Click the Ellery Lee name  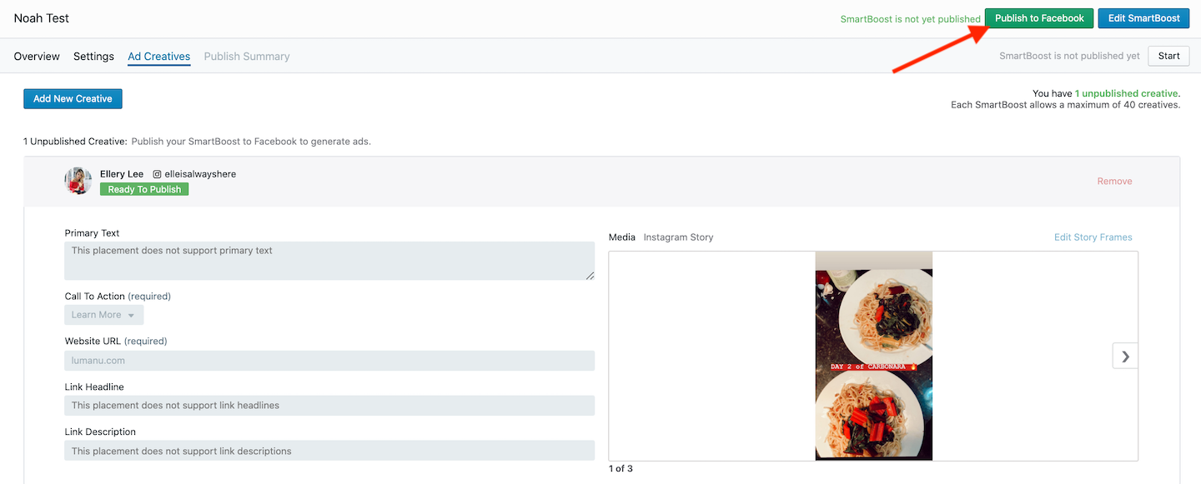[122, 174]
